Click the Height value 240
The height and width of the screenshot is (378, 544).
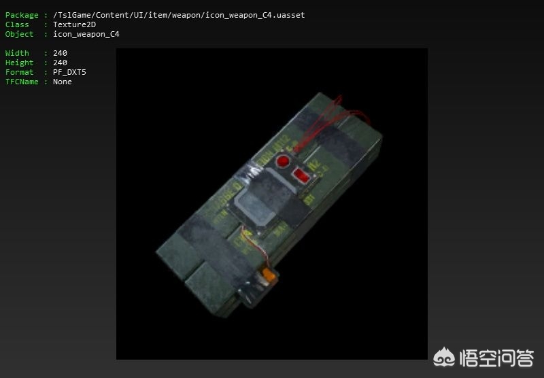[60, 63]
